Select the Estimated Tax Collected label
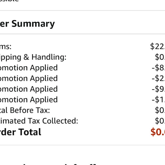The height and width of the screenshot is (165, 165). 39,121
